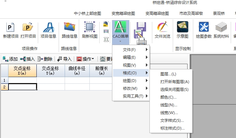Click the active X(m) cell in row 2
236x138 pixels.
click(x=22, y=87)
